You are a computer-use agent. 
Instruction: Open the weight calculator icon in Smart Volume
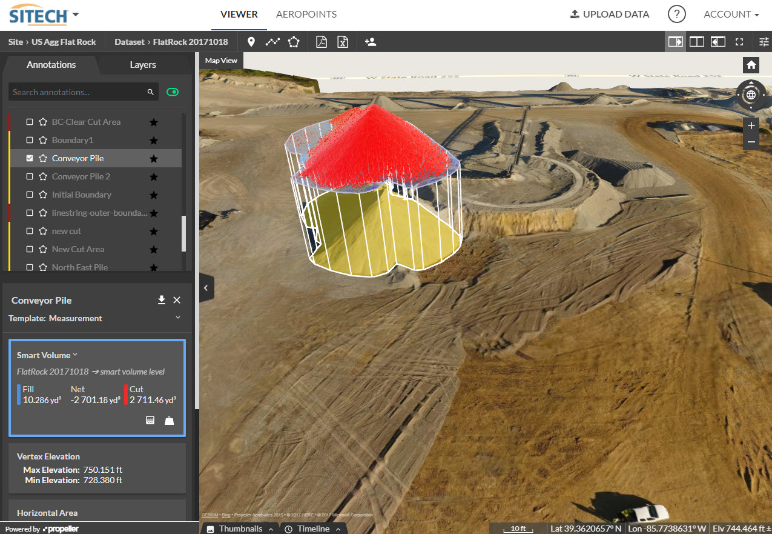[x=170, y=420]
